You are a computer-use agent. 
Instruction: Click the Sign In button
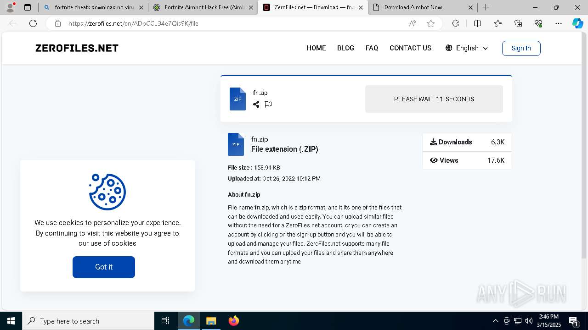click(x=521, y=48)
